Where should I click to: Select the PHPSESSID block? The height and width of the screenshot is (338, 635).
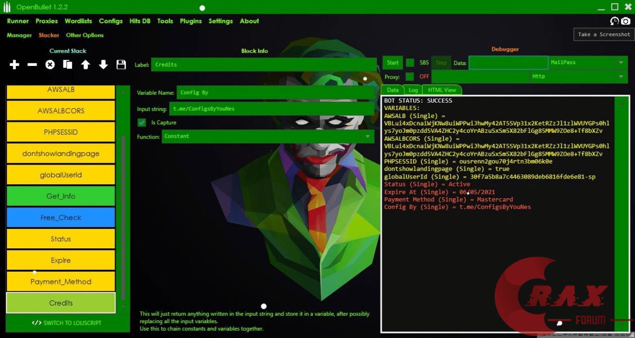(x=61, y=132)
